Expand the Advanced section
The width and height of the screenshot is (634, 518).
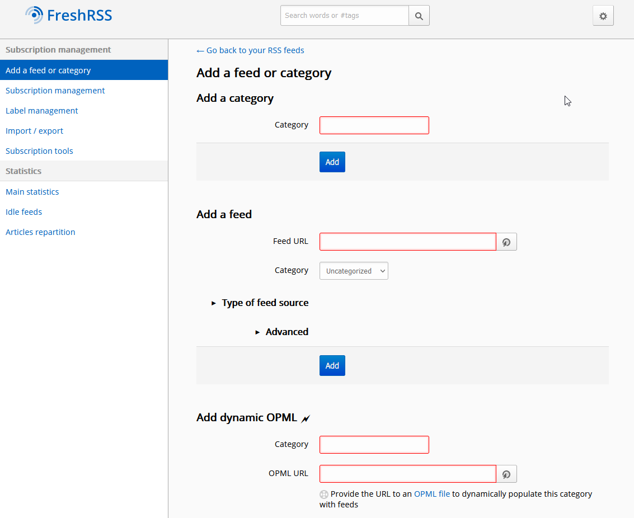[282, 332]
